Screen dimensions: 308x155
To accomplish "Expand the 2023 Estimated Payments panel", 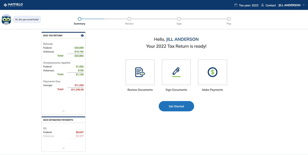I will click(63, 148).
